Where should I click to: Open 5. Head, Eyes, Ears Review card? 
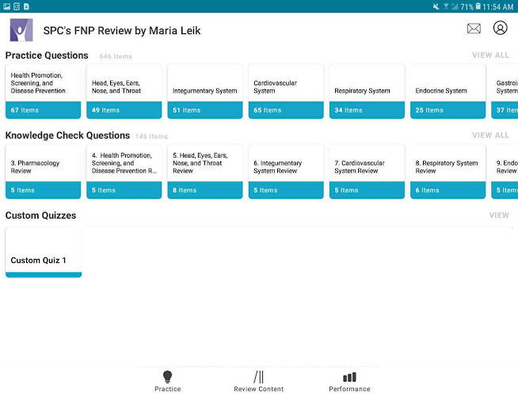pyautogui.click(x=205, y=171)
